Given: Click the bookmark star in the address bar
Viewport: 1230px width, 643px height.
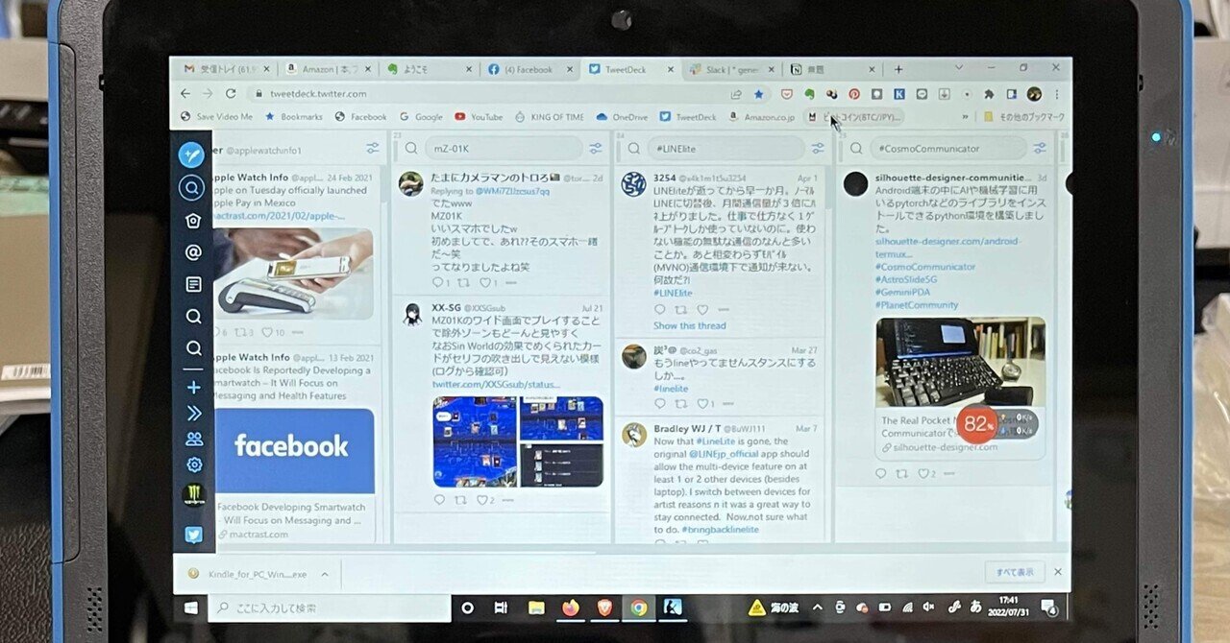Looking at the screenshot, I should point(758,94).
